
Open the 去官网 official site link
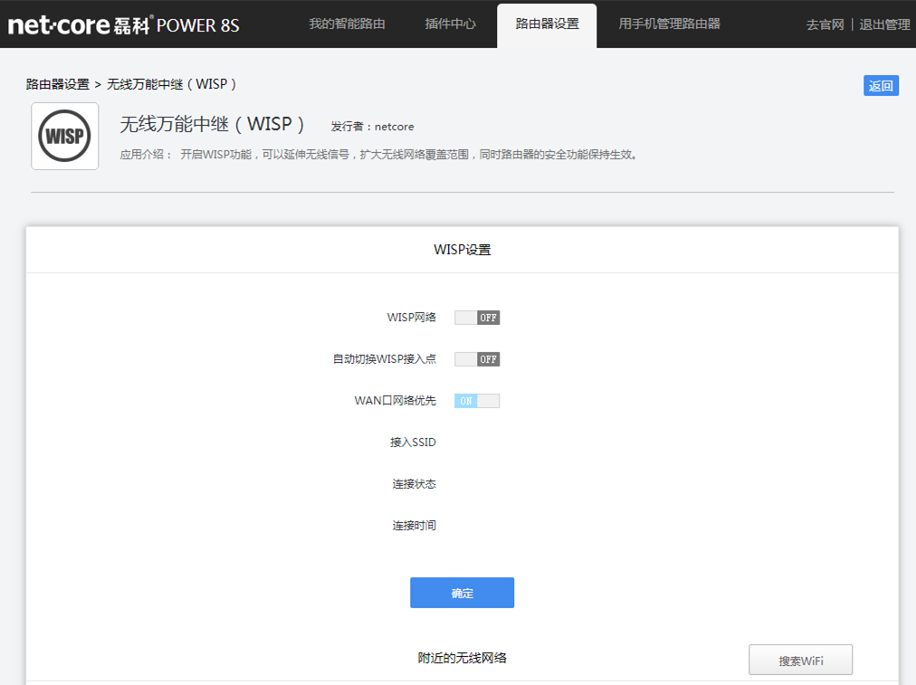coord(825,24)
